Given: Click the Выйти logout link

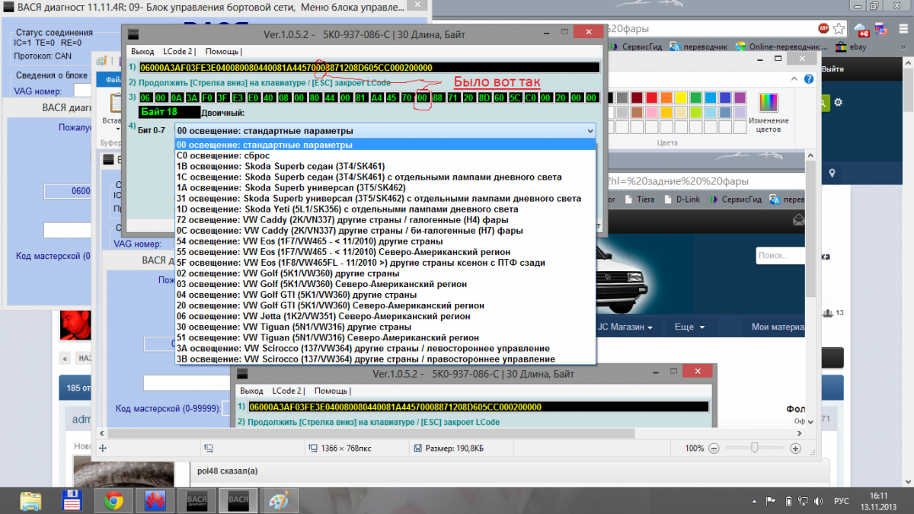Looking at the screenshot, I should click(x=833, y=69).
